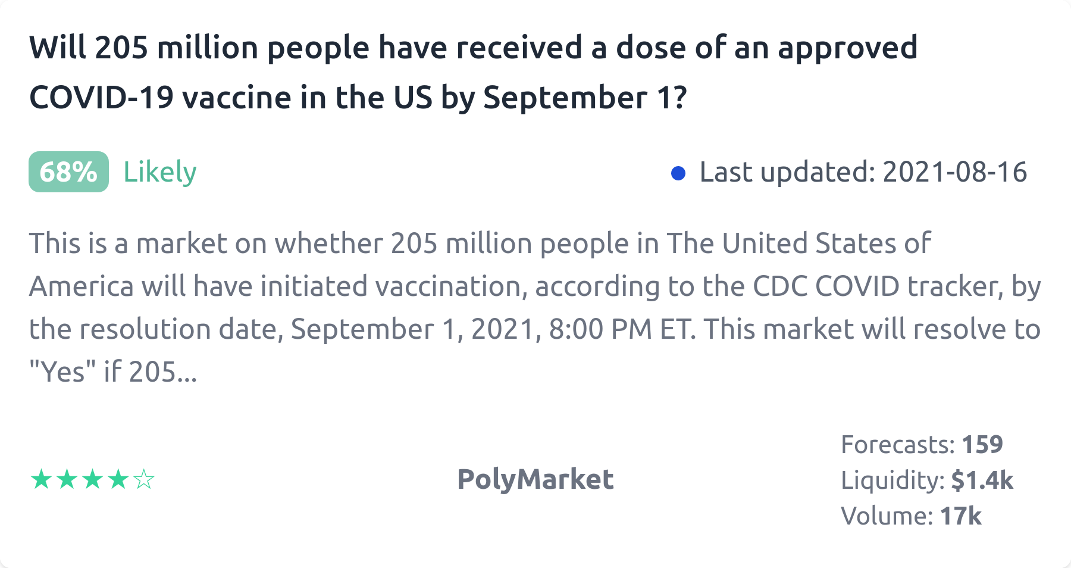Expand the truncated "Yes" if 205... text

click(x=113, y=372)
